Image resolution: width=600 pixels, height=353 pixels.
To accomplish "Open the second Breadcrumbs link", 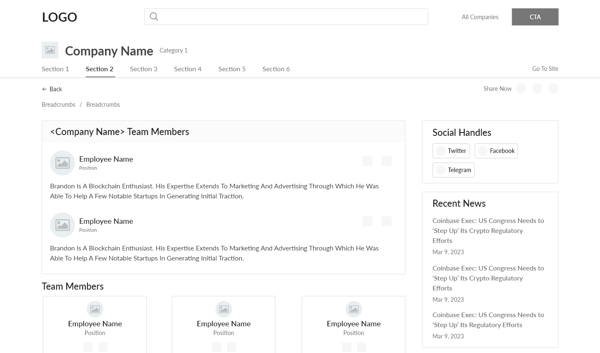I will (x=103, y=105).
